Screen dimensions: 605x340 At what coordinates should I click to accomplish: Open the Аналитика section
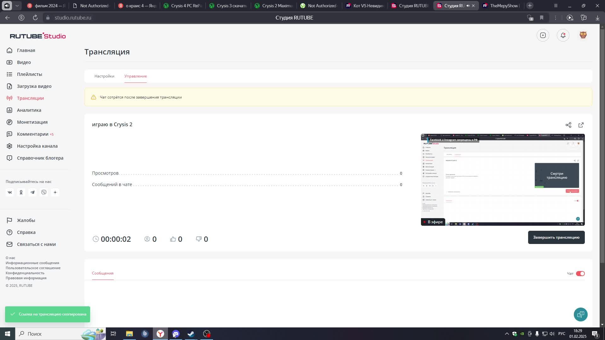point(24,110)
